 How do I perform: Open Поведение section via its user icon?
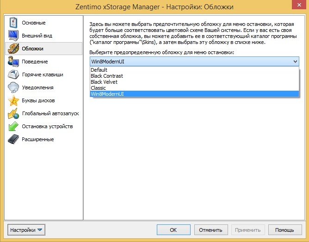coord(13,62)
